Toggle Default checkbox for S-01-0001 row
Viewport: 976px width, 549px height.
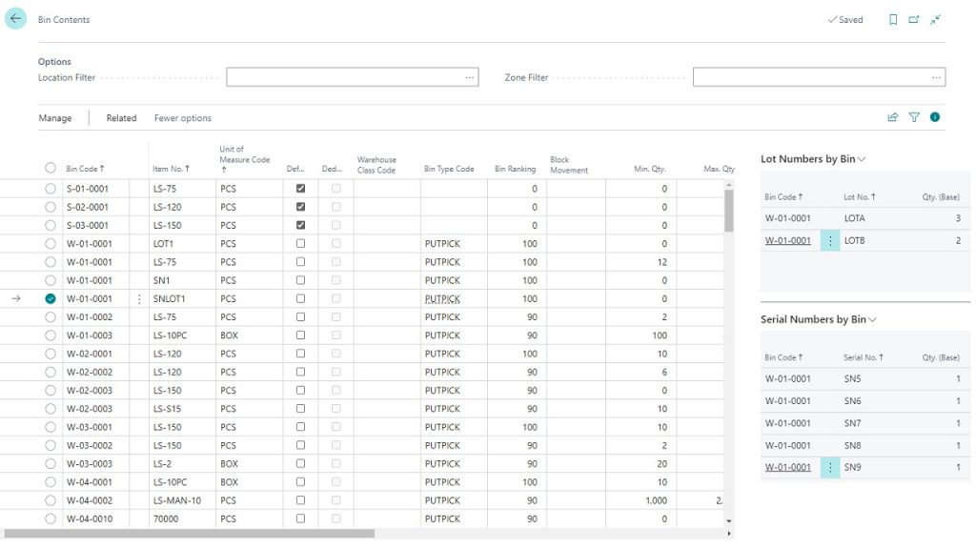301,189
